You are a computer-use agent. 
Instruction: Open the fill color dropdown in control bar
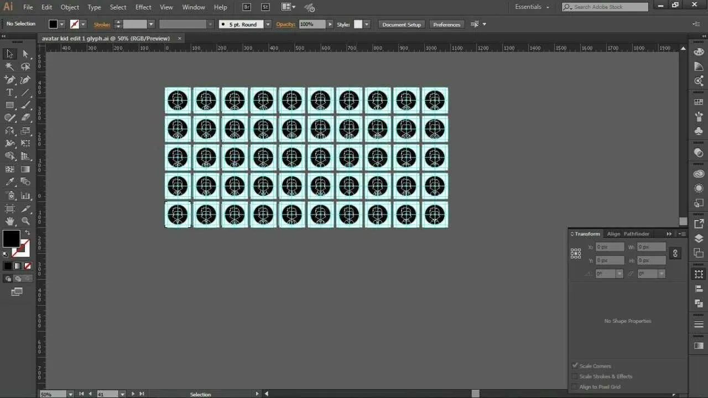click(x=62, y=24)
